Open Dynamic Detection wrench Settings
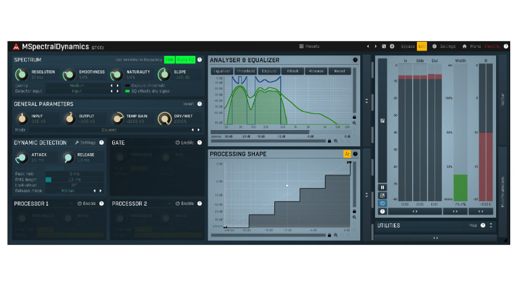519x286 pixels. 85,143
